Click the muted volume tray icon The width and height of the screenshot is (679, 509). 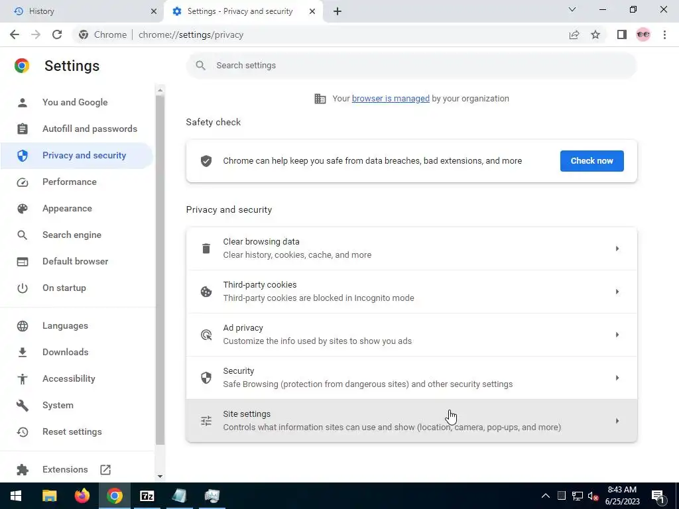tap(593, 496)
